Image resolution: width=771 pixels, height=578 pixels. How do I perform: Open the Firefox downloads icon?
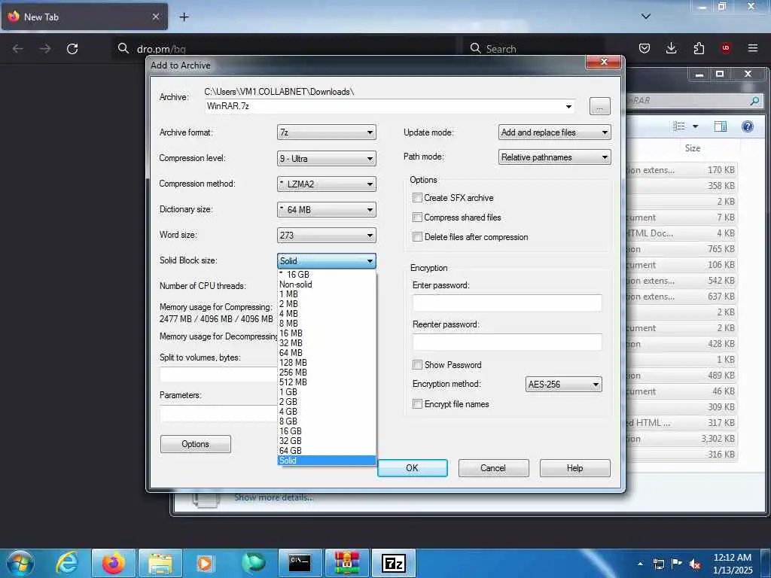pos(671,48)
